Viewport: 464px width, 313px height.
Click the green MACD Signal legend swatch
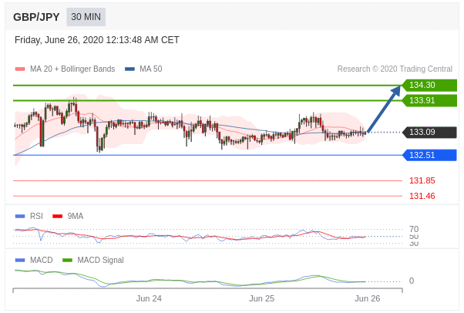pyautogui.click(x=68, y=261)
